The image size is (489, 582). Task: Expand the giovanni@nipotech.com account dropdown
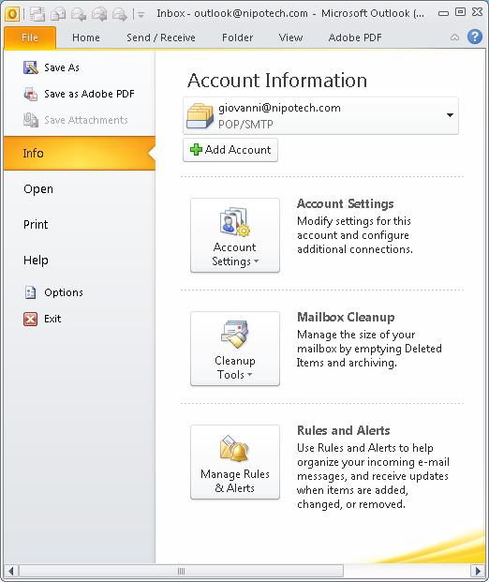[320, 116]
